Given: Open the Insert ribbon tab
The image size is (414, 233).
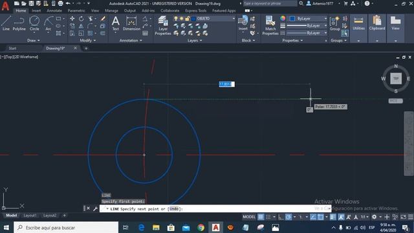Looking at the screenshot, I should 36,10.
